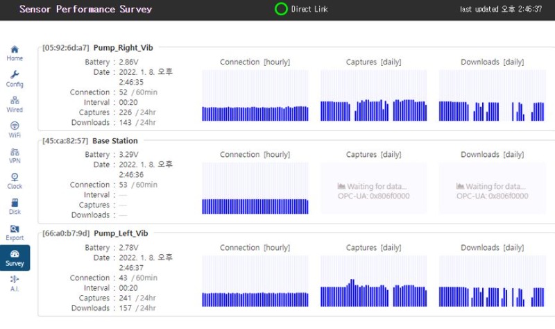
Task: Click Base Station time 2:46:36
Action: tap(131, 175)
